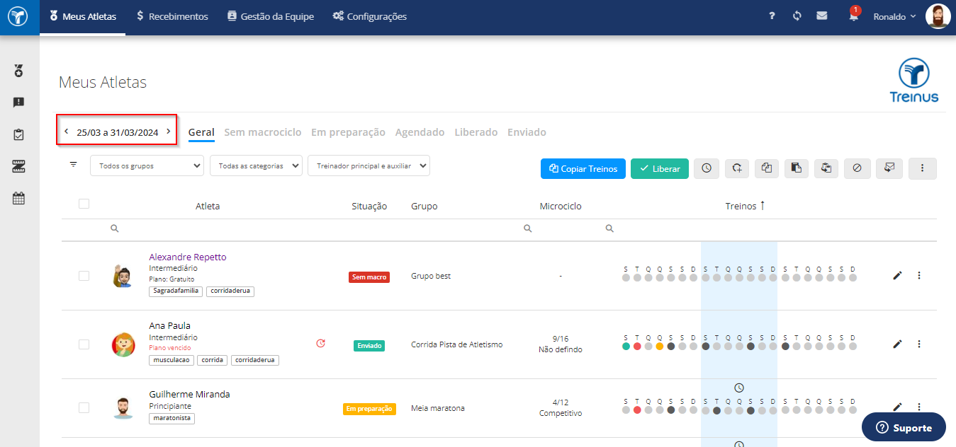Open the Suporte help button

pyautogui.click(x=904, y=427)
